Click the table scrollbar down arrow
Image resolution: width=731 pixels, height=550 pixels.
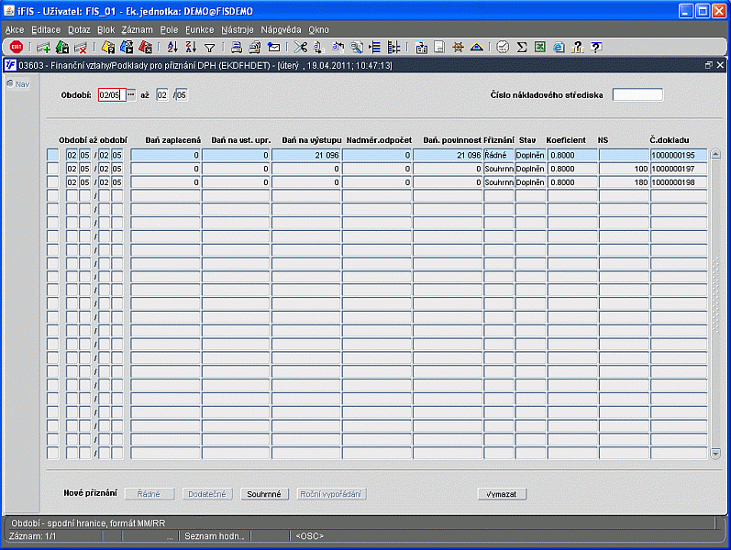click(715, 453)
